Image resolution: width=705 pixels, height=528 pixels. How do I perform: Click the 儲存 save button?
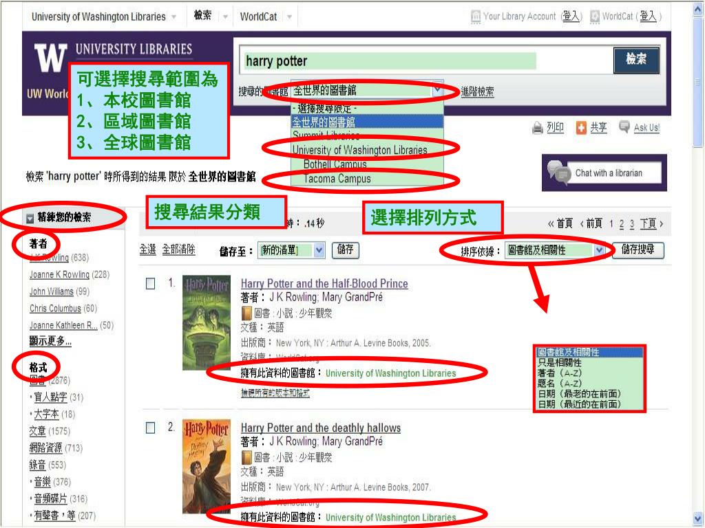click(346, 250)
